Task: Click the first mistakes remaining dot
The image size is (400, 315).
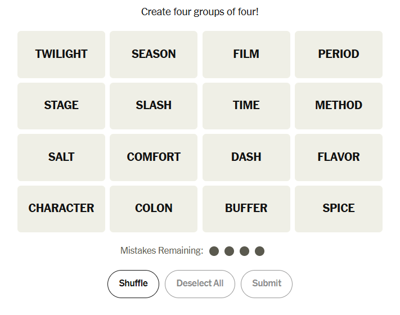Action: click(214, 251)
